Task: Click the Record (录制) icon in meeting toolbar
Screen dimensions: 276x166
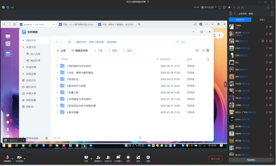Action: [128, 158]
